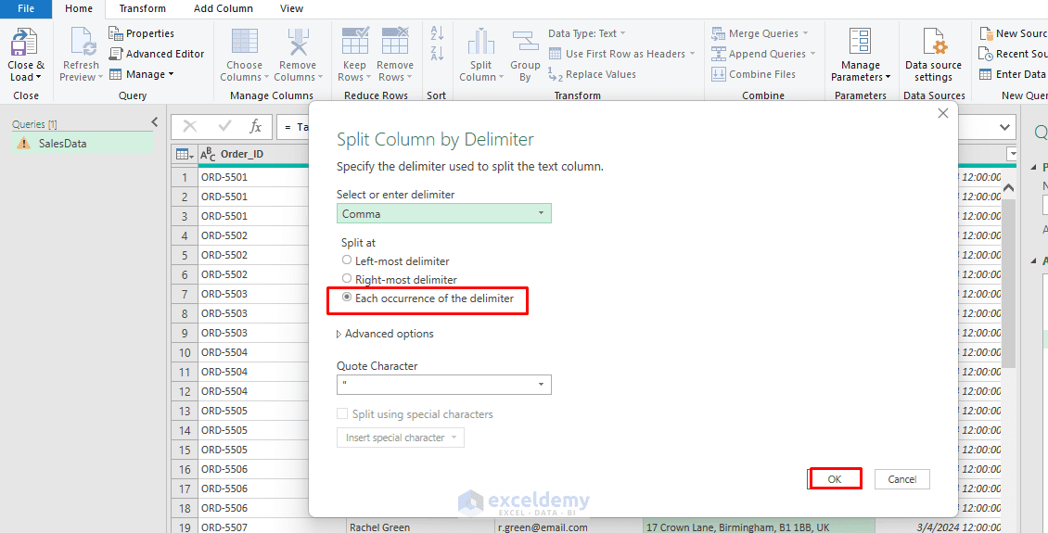The width and height of the screenshot is (1048, 533).
Task: Open Append Queries
Action: pyautogui.click(x=764, y=54)
